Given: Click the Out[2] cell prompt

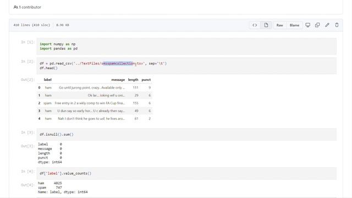Looking at the screenshot, I should [28, 80].
